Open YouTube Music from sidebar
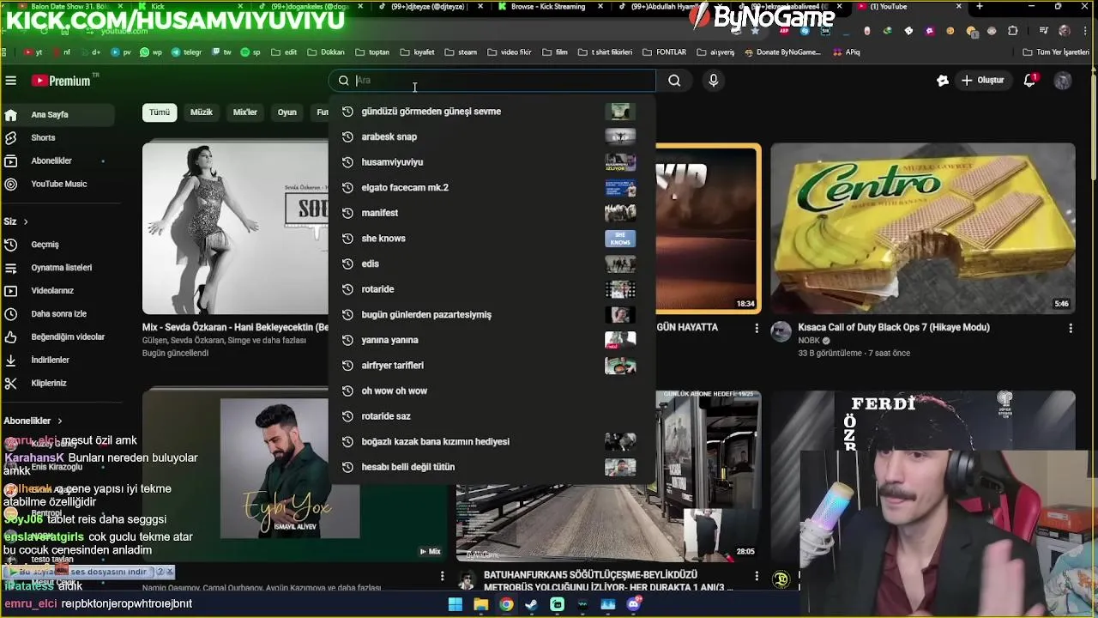1098x618 pixels. (57, 184)
